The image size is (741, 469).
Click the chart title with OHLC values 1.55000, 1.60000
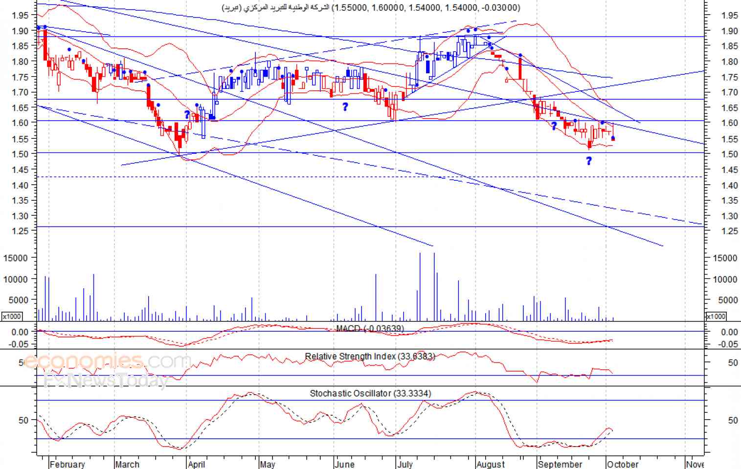370,7
